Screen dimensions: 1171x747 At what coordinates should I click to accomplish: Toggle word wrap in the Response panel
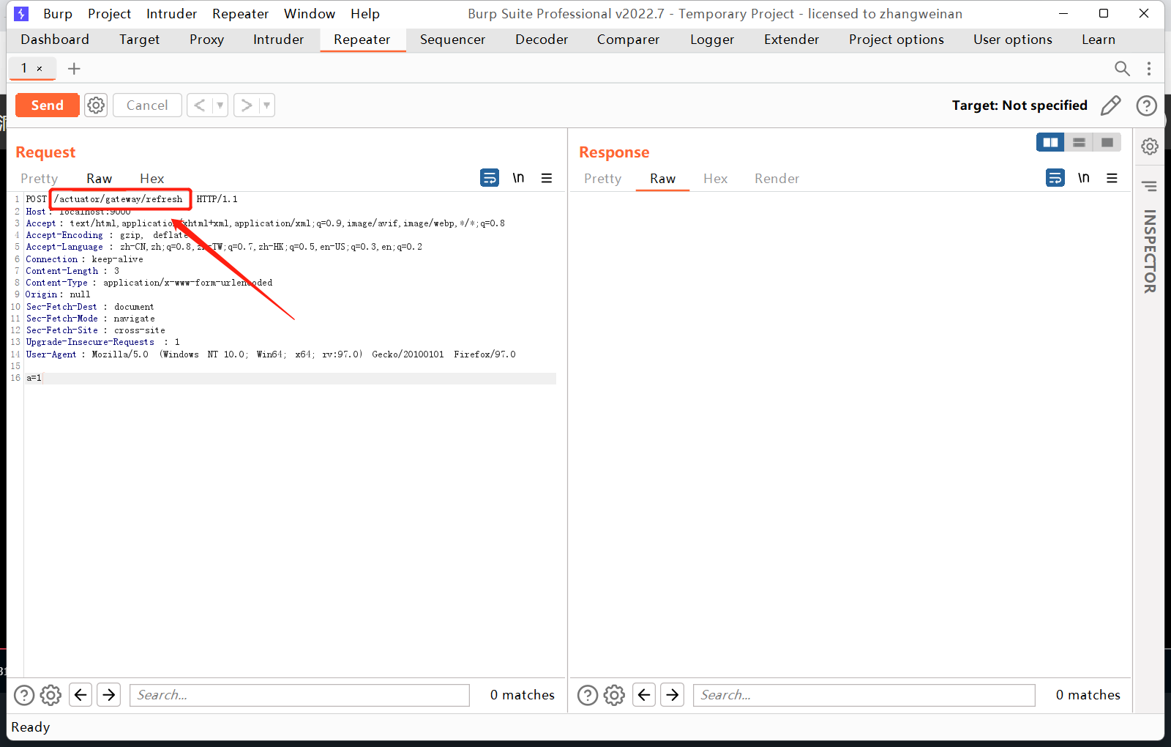[1055, 178]
